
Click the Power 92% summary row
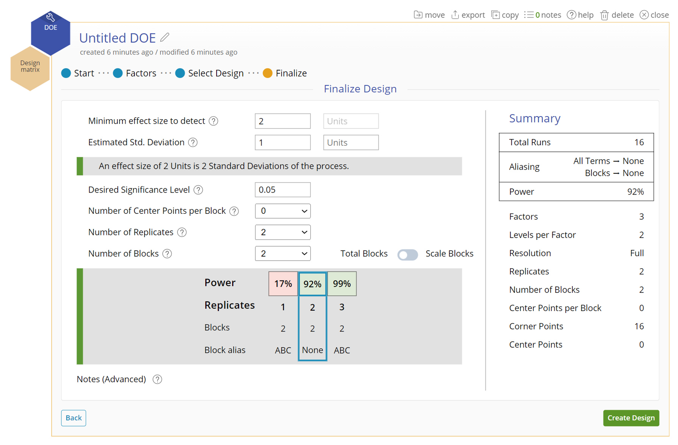pos(576,191)
